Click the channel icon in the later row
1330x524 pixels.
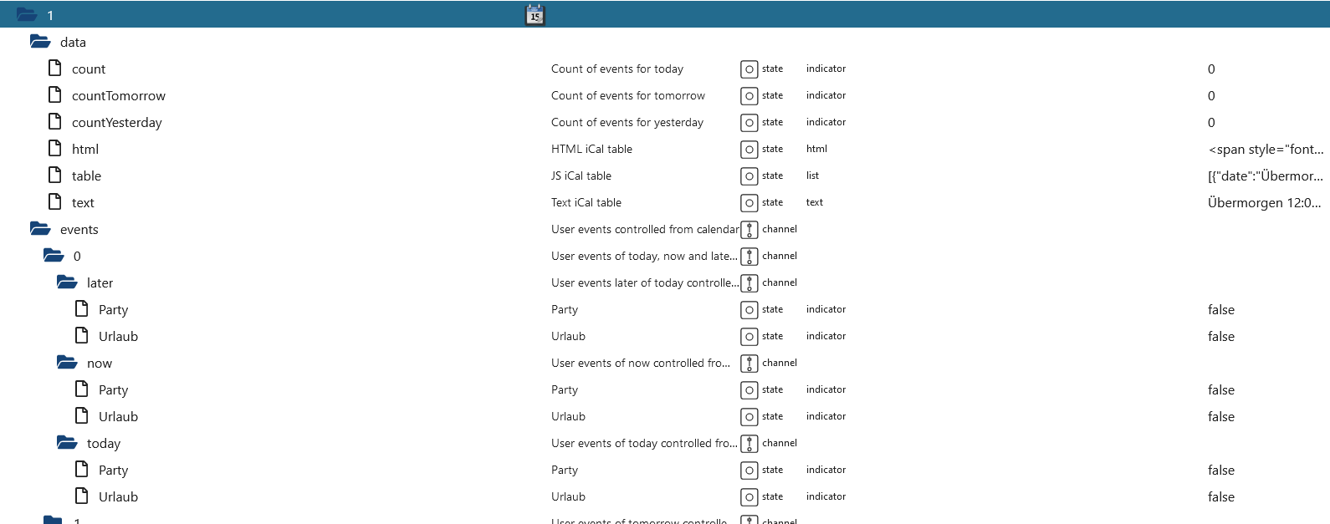(x=749, y=283)
